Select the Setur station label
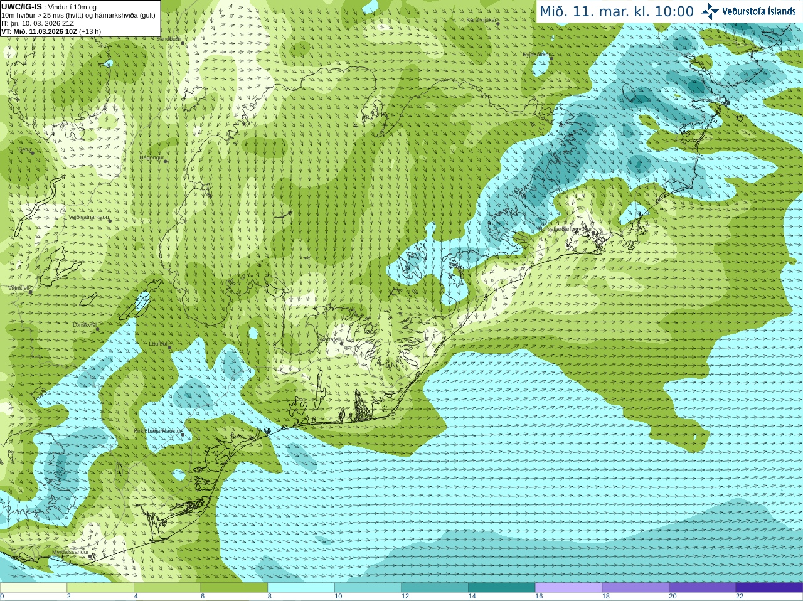 pyautogui.click(x=24, y=150)
